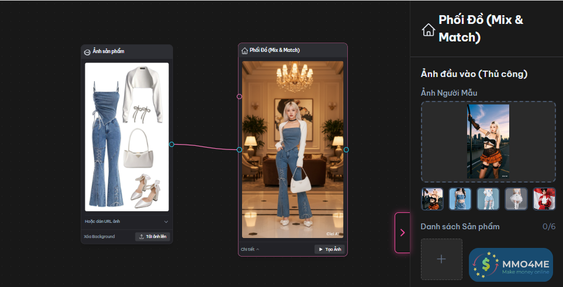Select third model thumbnail with light blue outfit
The height and width of the screenshot is (287, 563).
coord(488,199)
